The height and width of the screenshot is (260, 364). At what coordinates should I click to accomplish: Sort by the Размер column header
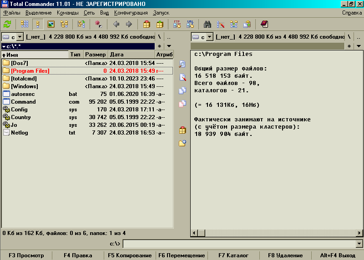tap(96, 55)
